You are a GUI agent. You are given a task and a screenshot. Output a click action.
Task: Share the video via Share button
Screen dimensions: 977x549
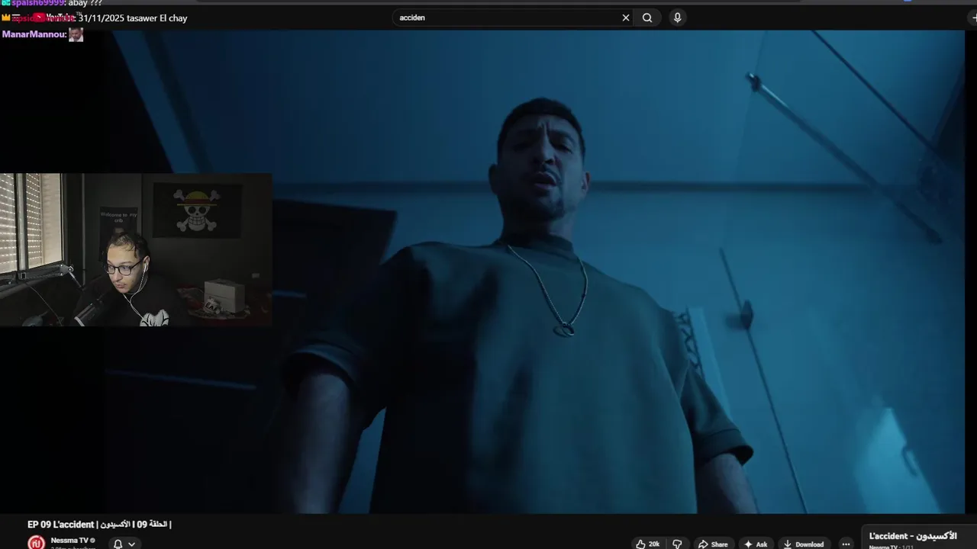[x=713, y=544]
